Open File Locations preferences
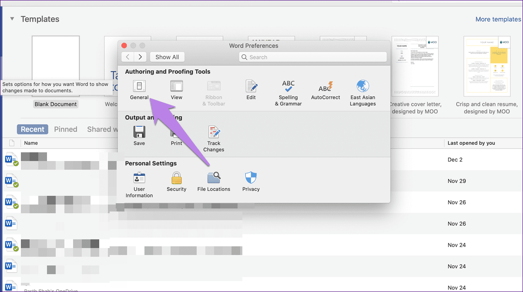The height and width of the screenshot is (292, 523). coord(214,182)
